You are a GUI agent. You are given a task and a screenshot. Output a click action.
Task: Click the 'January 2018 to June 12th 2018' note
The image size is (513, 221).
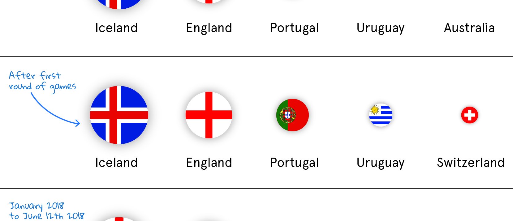pos(46,211)
